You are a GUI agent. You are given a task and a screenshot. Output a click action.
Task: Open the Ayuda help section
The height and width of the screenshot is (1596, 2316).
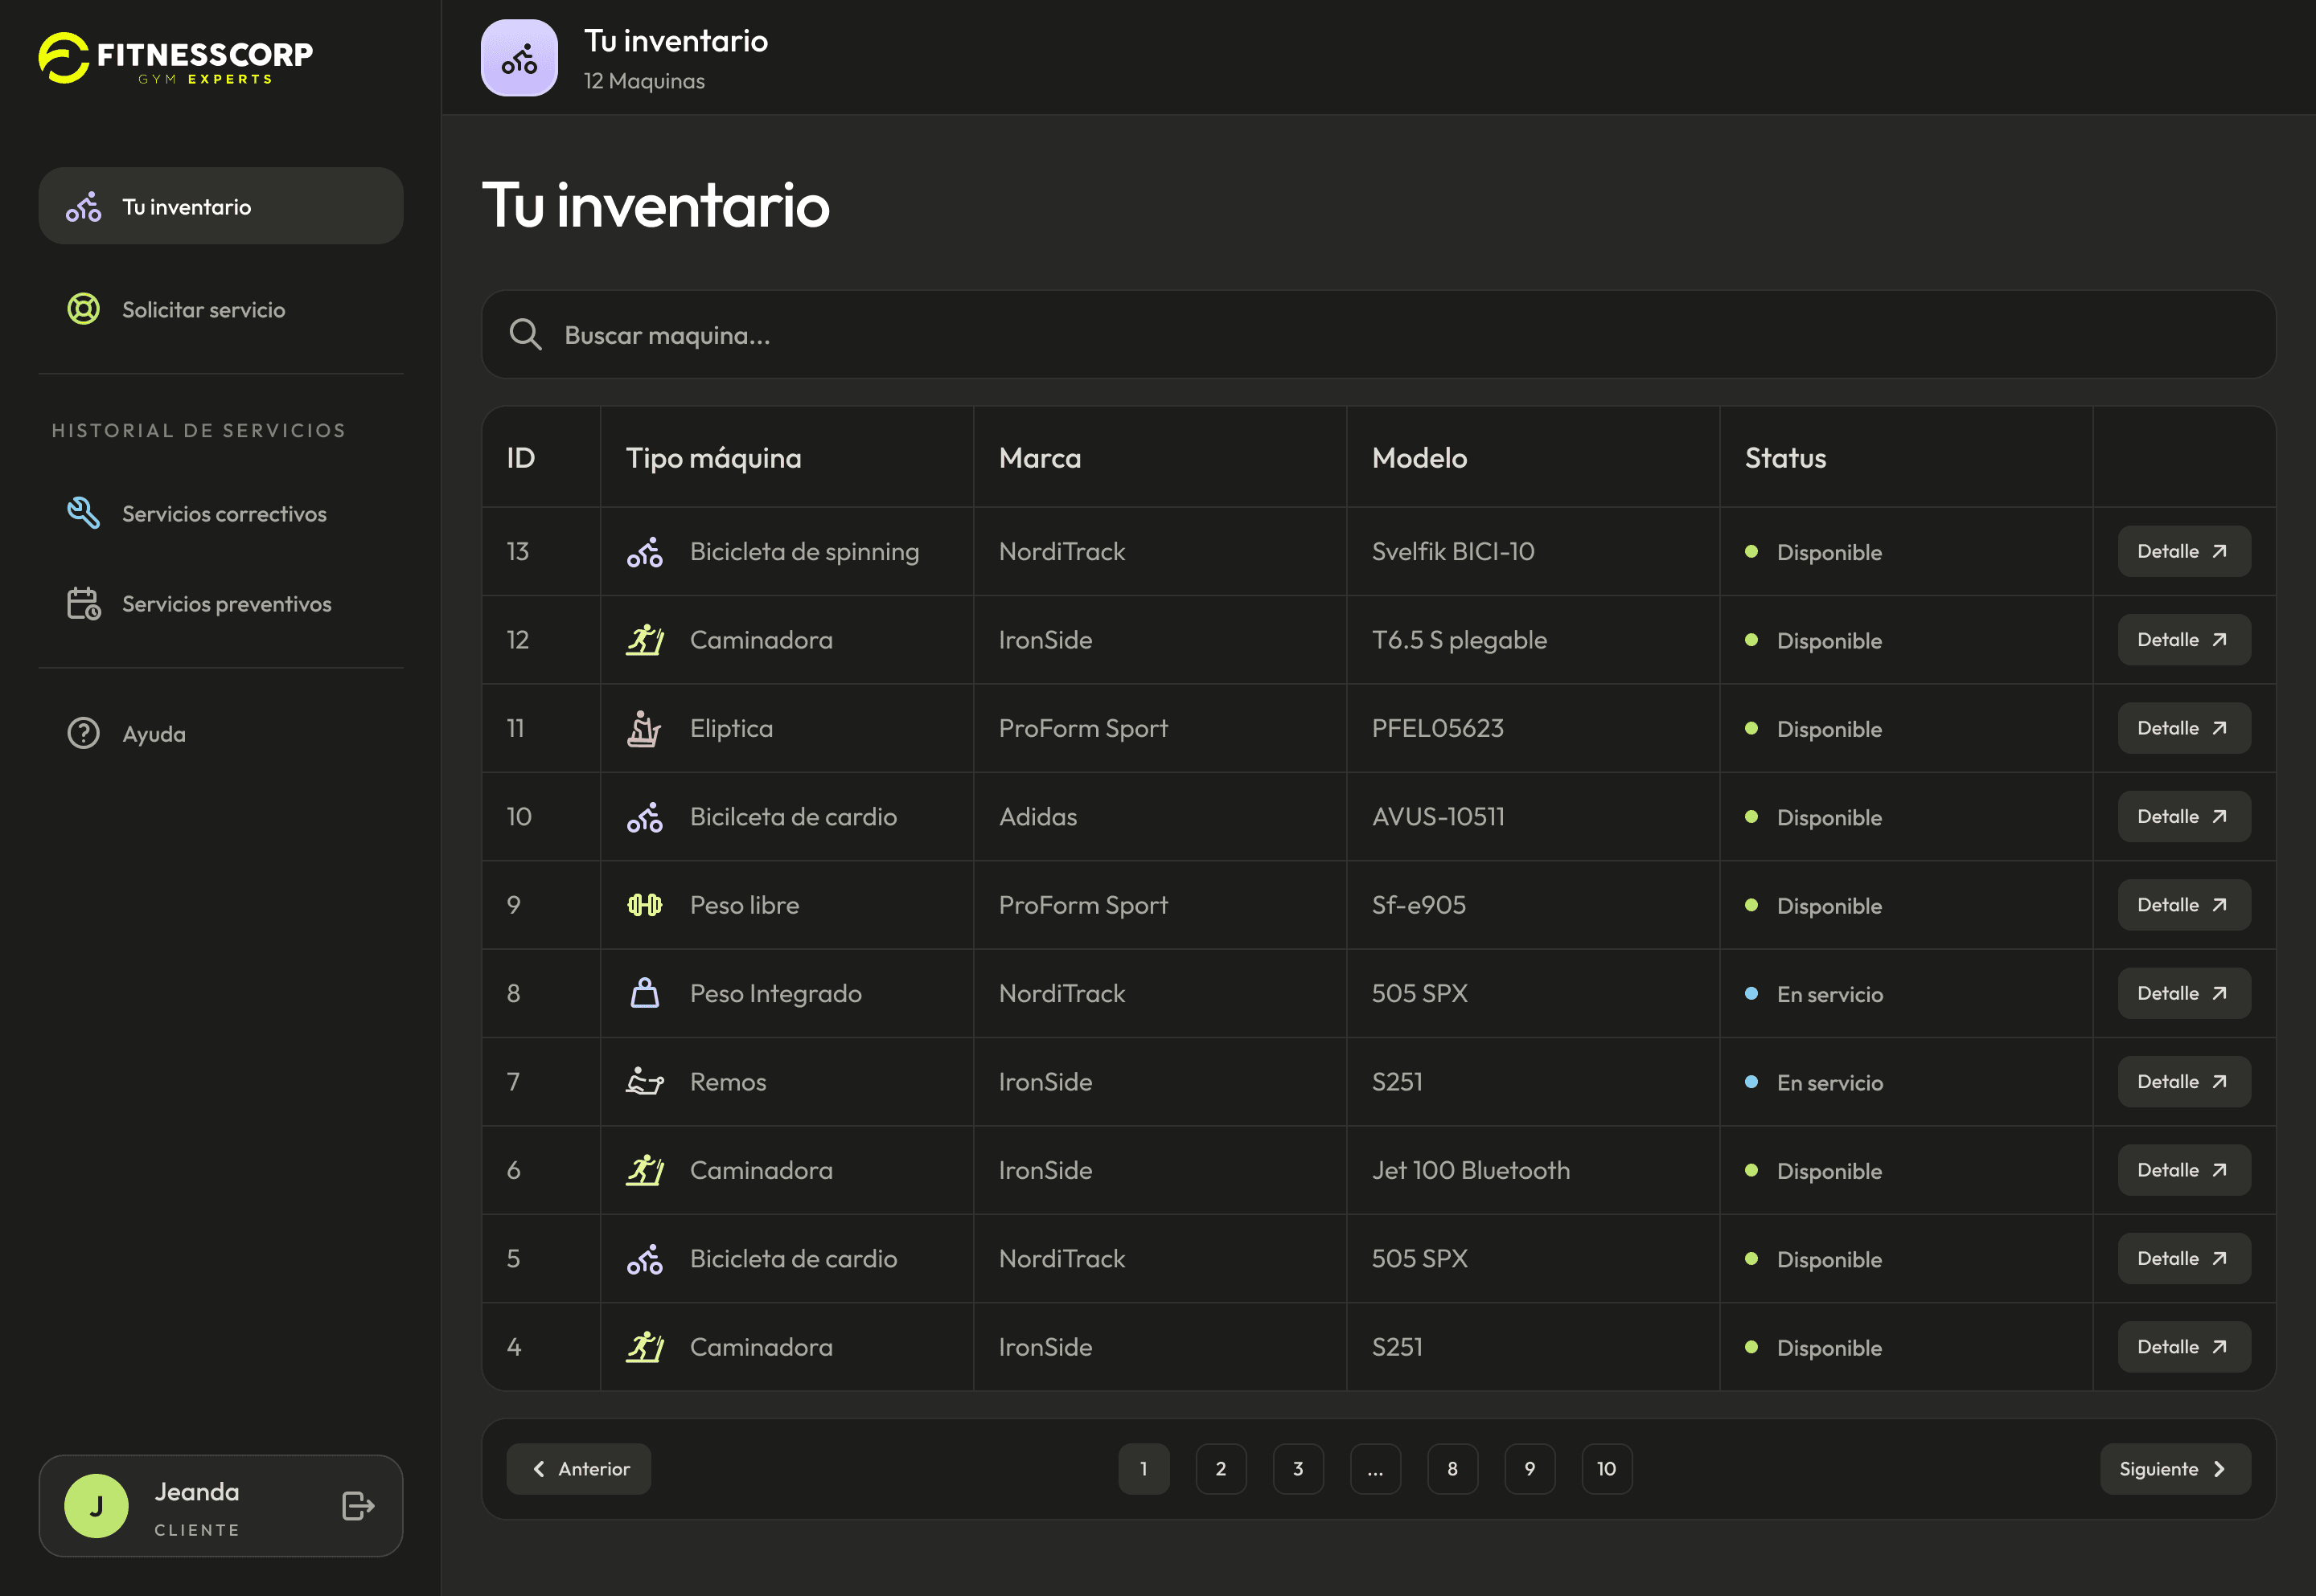point(221,734)
